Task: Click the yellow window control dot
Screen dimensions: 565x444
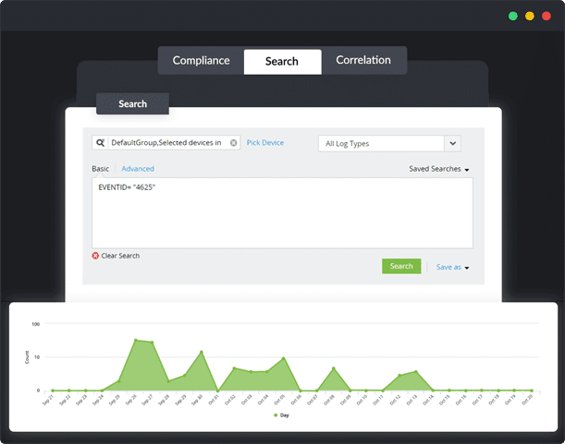Action: (x=530, y=17)
